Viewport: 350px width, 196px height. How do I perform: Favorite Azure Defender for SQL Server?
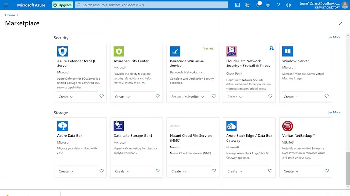(x=101, y=96)
